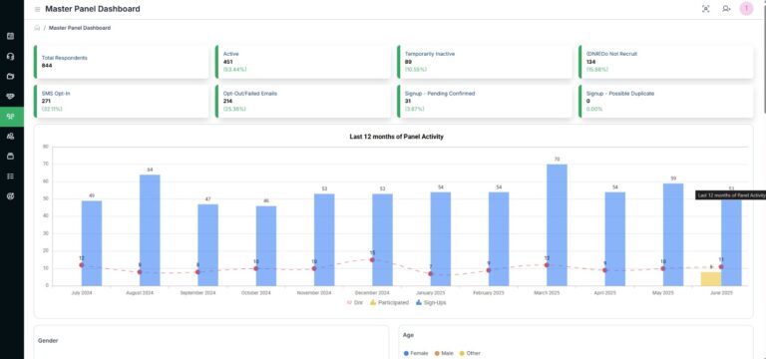Toggle the hamburger menu beside the page title
The image size is (766, 359).
point(38,9)
